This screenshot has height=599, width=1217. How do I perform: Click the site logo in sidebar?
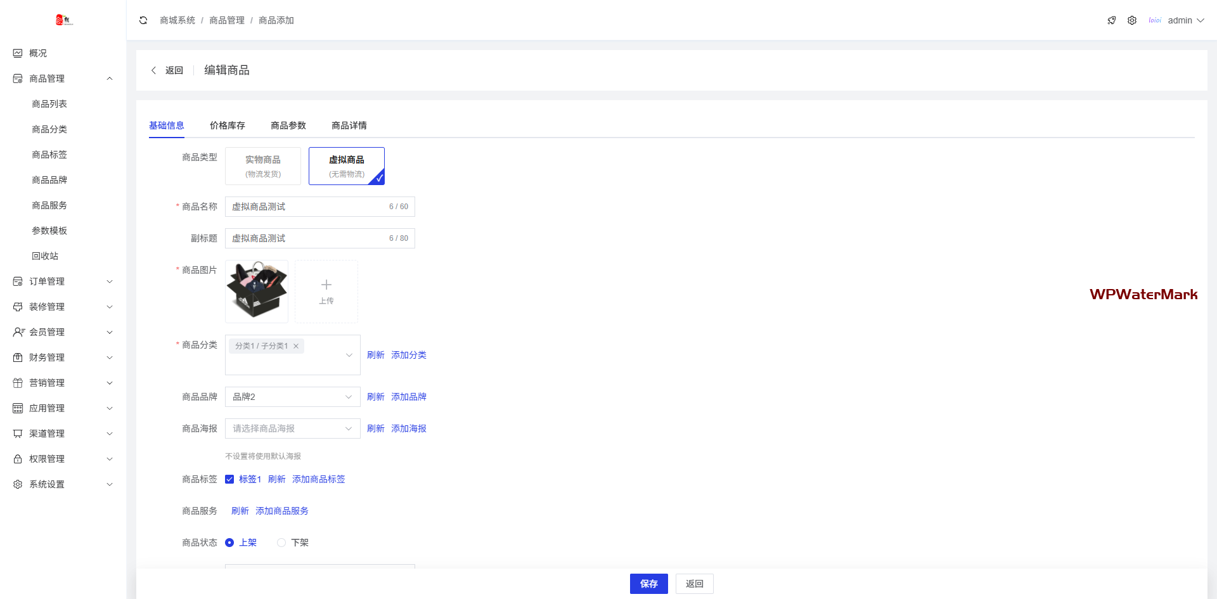(64, 20)
